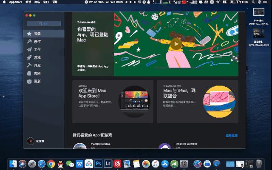Open the App Store menu in menu bar
The height and width of the screenshot is (170, 272).
click(15, 2)
